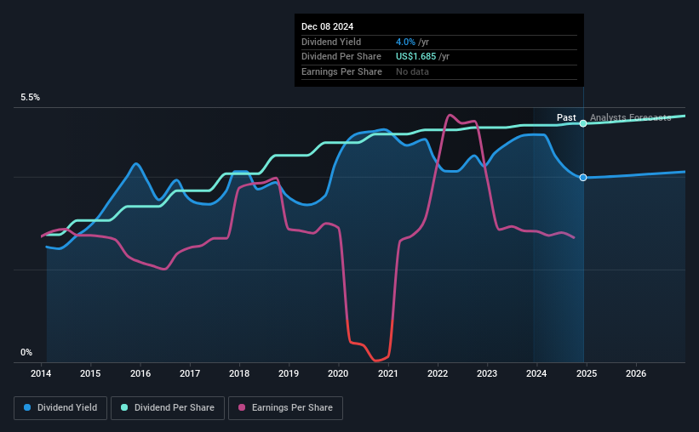Click the 'Dec 08 2024' tooltip date
This screenshot has height=432, width=699.
click(x=327, y=26)
